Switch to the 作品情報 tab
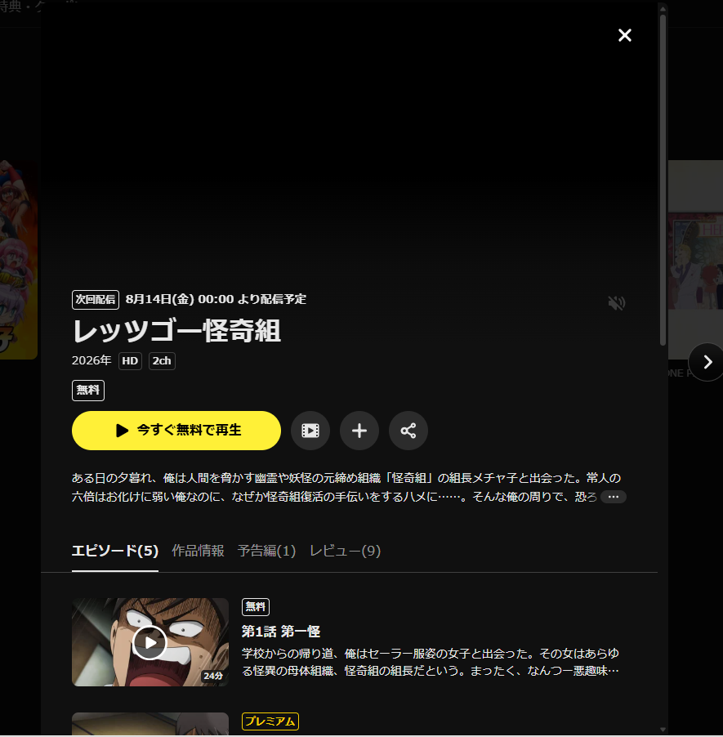The image size is (723, 737). click(198, 551)
